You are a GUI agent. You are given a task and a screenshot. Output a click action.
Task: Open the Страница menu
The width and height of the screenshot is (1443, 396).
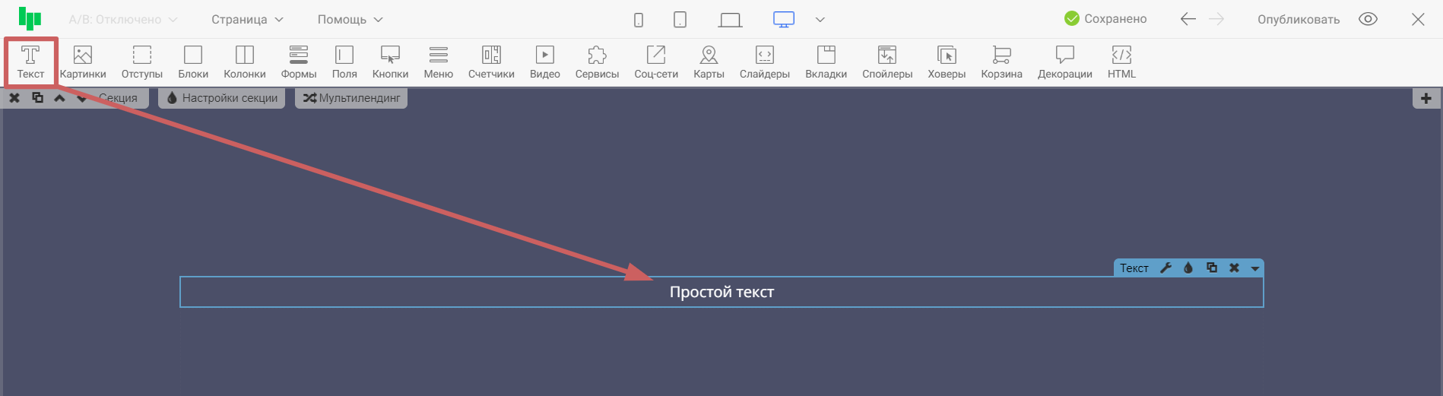[247, 19]
